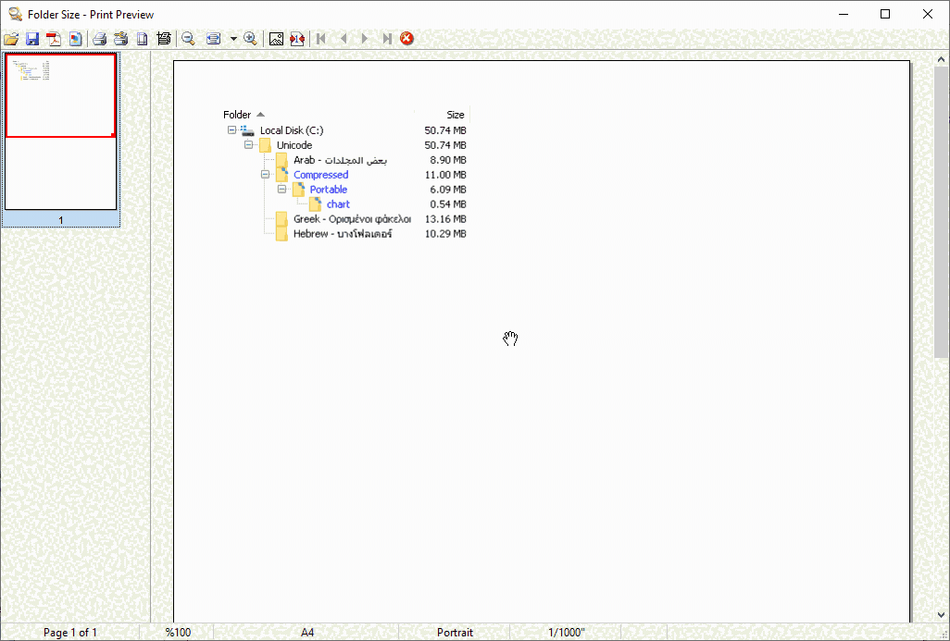
Task: Sort by the Folder column header
Action: point(238,114)
